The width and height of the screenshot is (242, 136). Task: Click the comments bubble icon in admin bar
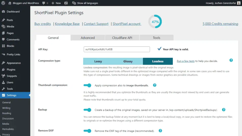(x=44, y=3)
